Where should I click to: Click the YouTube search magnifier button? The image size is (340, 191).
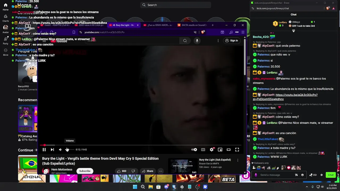185,41
